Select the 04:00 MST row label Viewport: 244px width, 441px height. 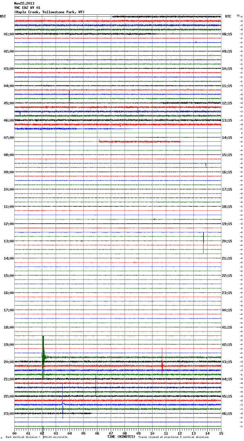[9, 86]
